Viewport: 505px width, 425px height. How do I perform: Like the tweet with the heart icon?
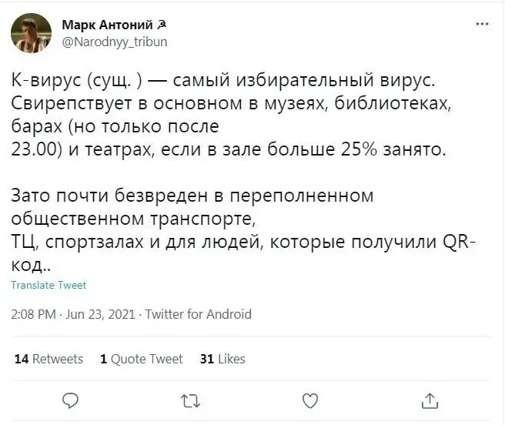(309, 400)
